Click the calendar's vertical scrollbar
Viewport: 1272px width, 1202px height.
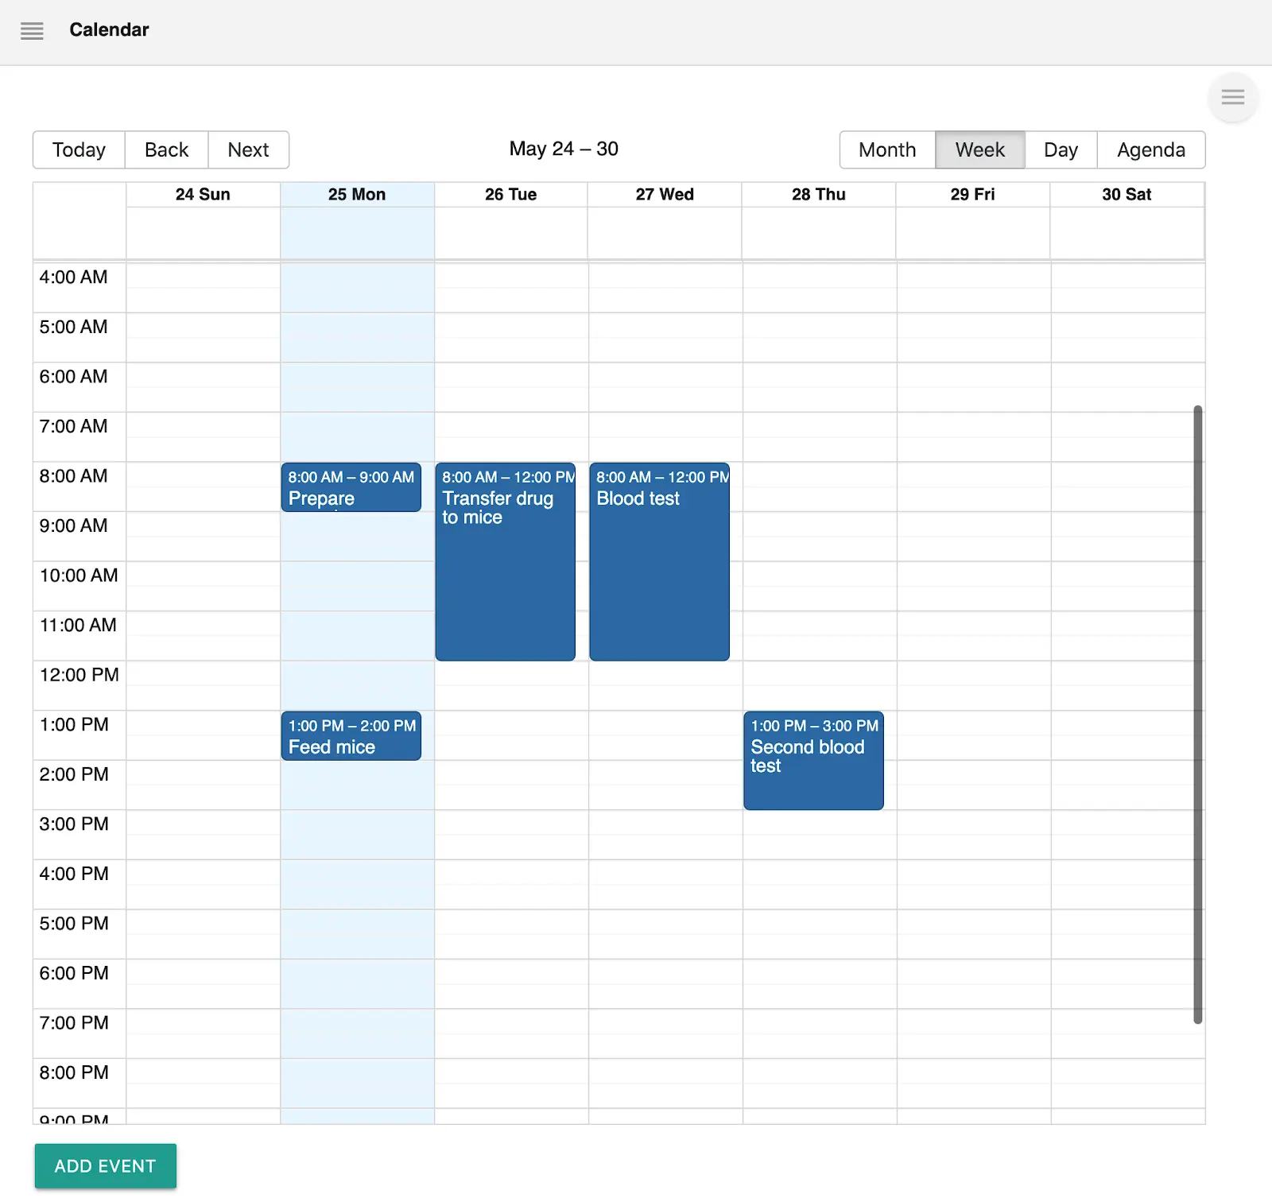pos(1197,714)
